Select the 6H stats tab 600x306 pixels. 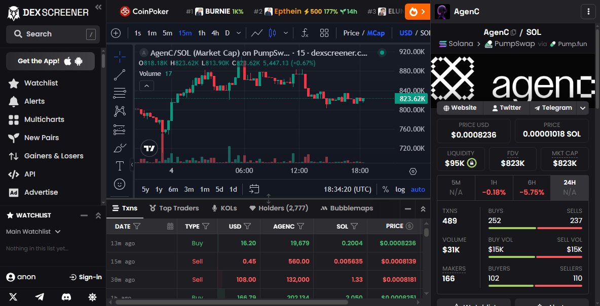[532, 188]
